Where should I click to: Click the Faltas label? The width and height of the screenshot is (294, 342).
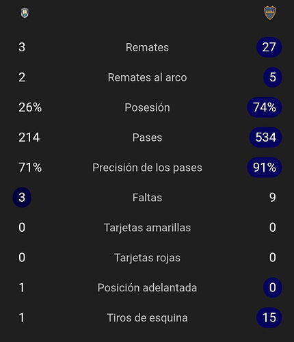[147, 198]
